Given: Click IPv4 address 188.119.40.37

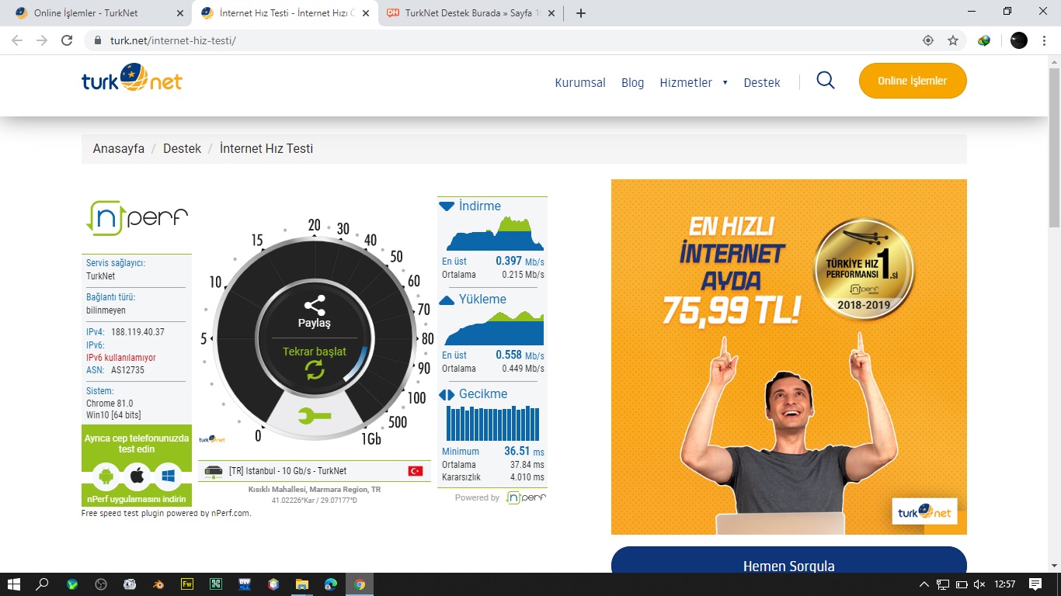Looking at the screenshot, I should point(137,332).
